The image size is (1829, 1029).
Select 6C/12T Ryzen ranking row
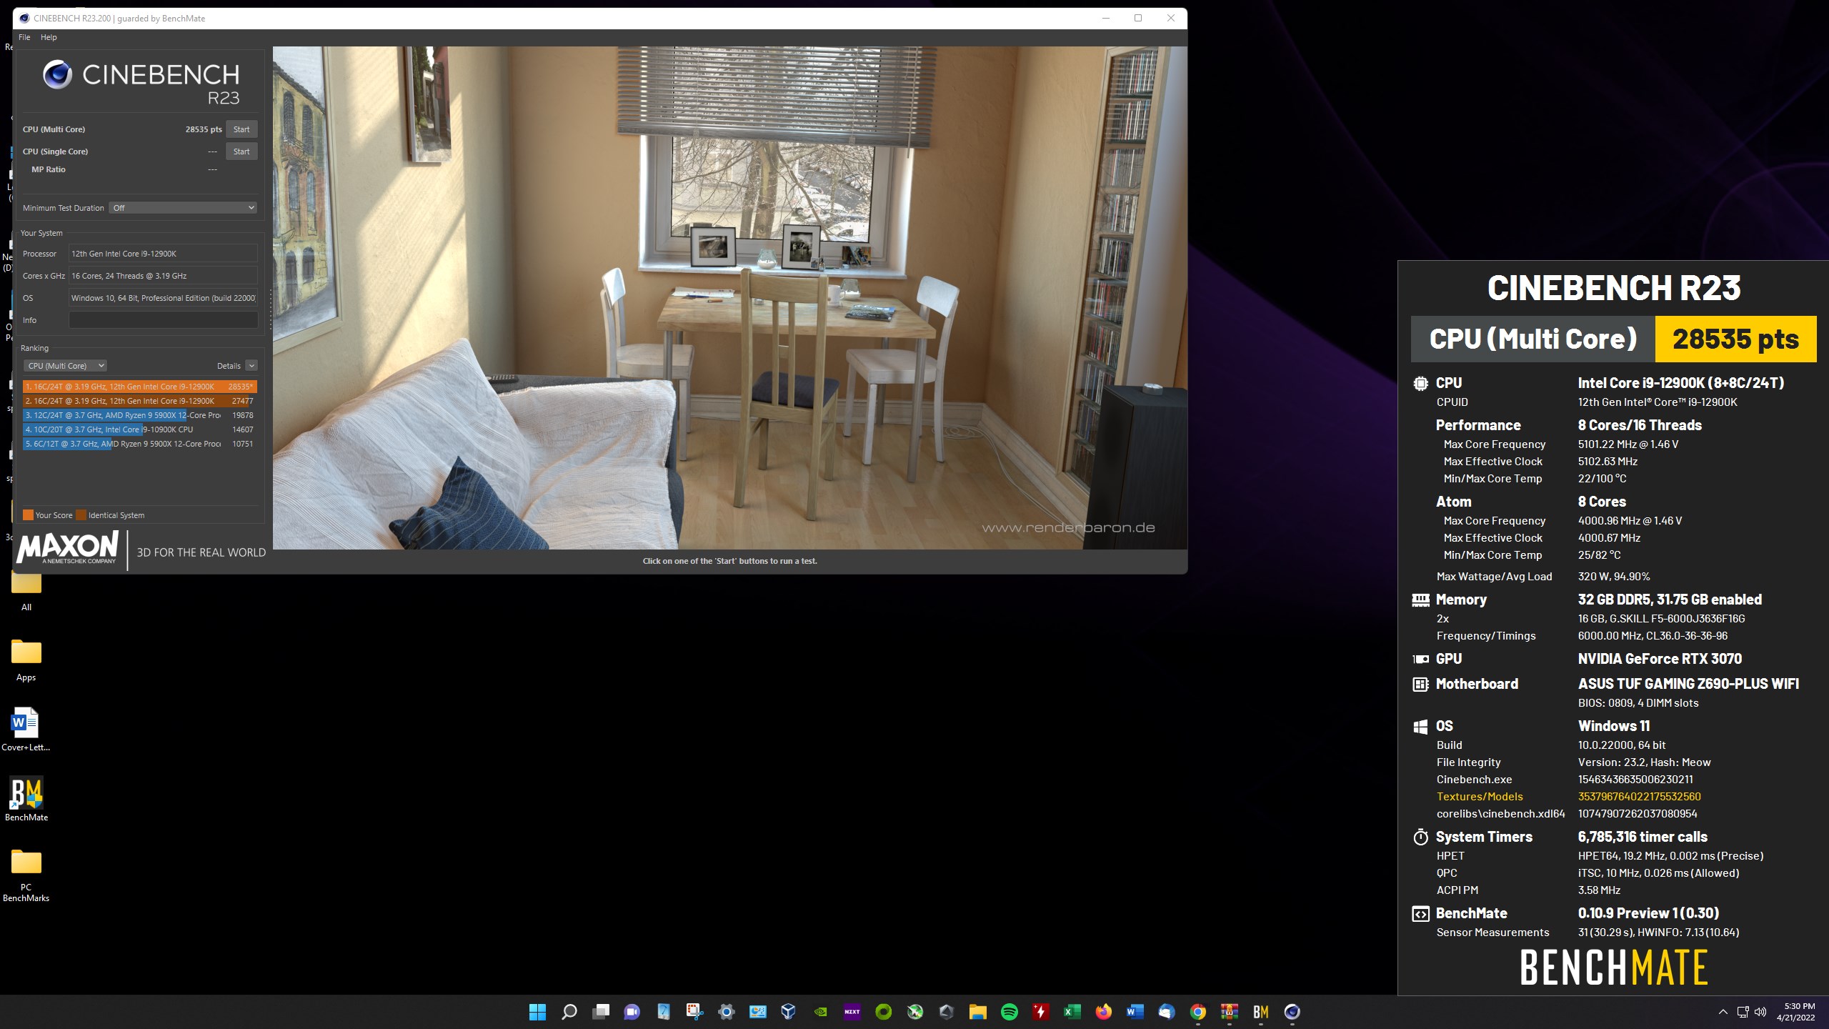140,444
